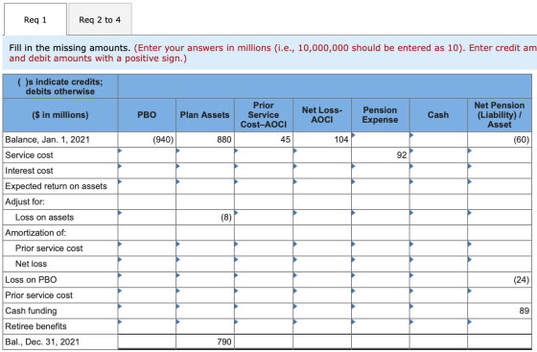Click Retiree benefits Net Pension Liability cell
The image size is (537, 352).
500,326
